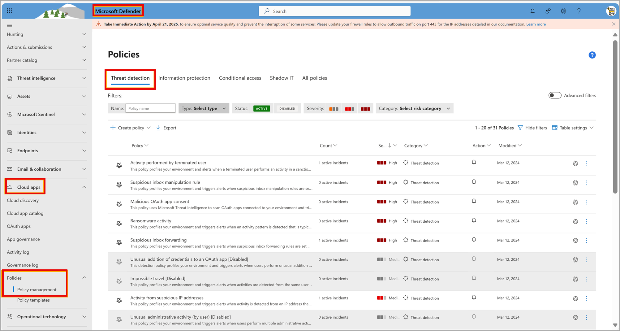Image resolution: width=620 pixels, height=331 pixels.
Task: Filter by high severity red swatch
Action: tap(365, 109)
